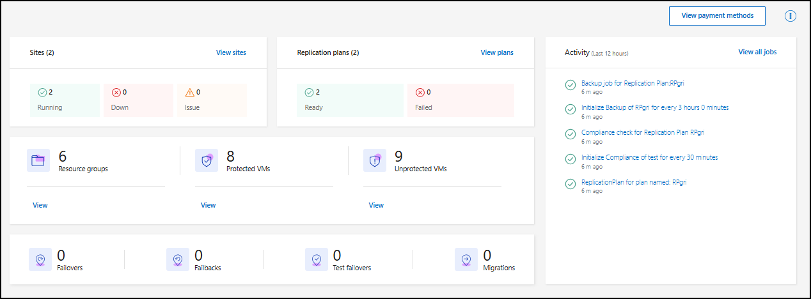
Task: Open the View sites link
Action: [x=231, y=52]
